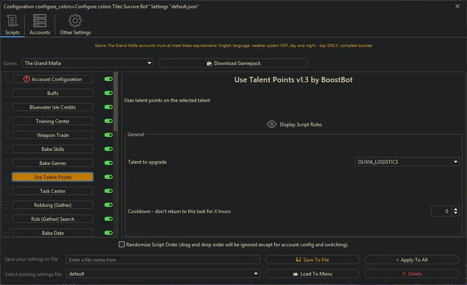Select the Babe Date script
This screenshot has width=467, height=285.
(53, 233)
